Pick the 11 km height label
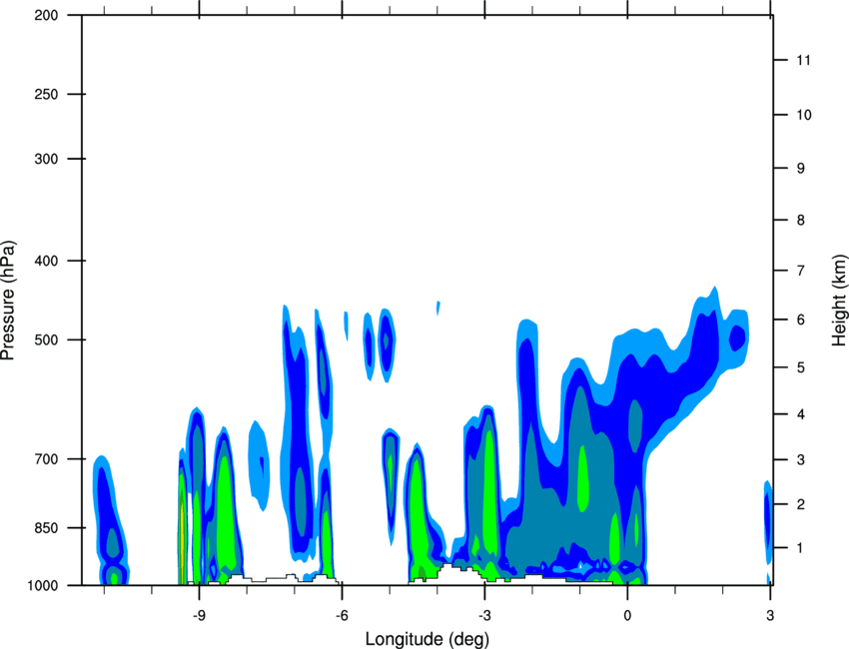849x649 pixels. pos(803,60)
